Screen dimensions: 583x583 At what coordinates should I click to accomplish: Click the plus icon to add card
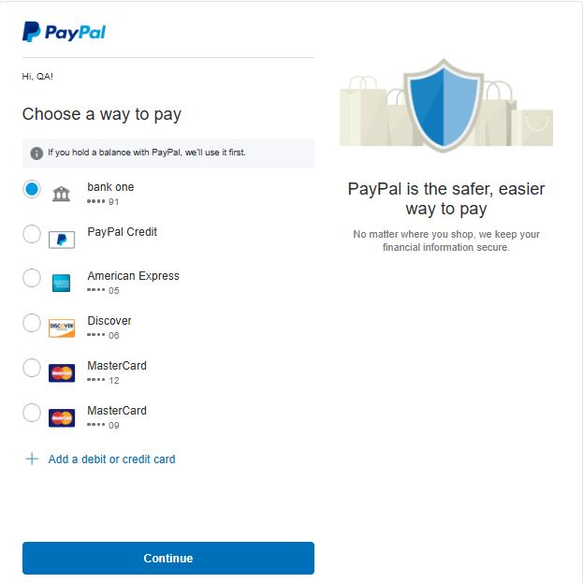[32, 459]
